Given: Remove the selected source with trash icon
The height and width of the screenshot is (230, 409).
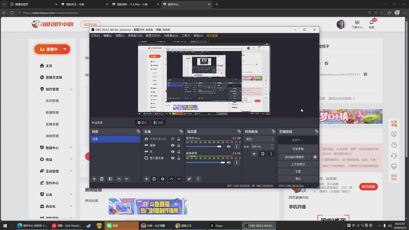Looking at the screenshot, I should [x=154, y=179].
